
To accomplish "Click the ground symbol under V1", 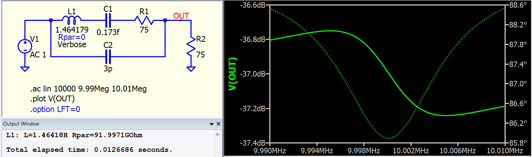I will click(25, 68).
